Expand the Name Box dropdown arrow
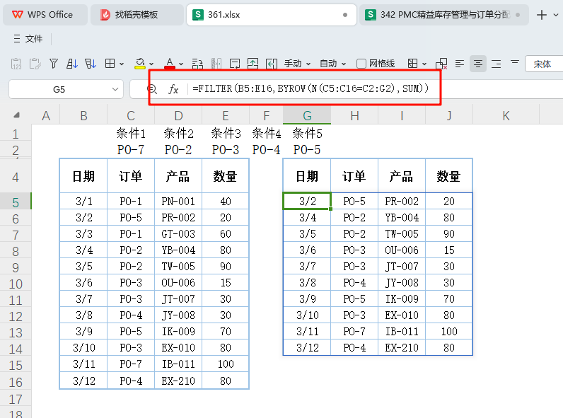Image resolution: width=563 pixels, height=418 pixels. point(115,89)
